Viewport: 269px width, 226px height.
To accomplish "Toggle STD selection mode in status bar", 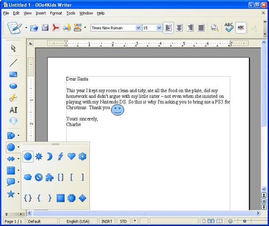I will (123, 221).
